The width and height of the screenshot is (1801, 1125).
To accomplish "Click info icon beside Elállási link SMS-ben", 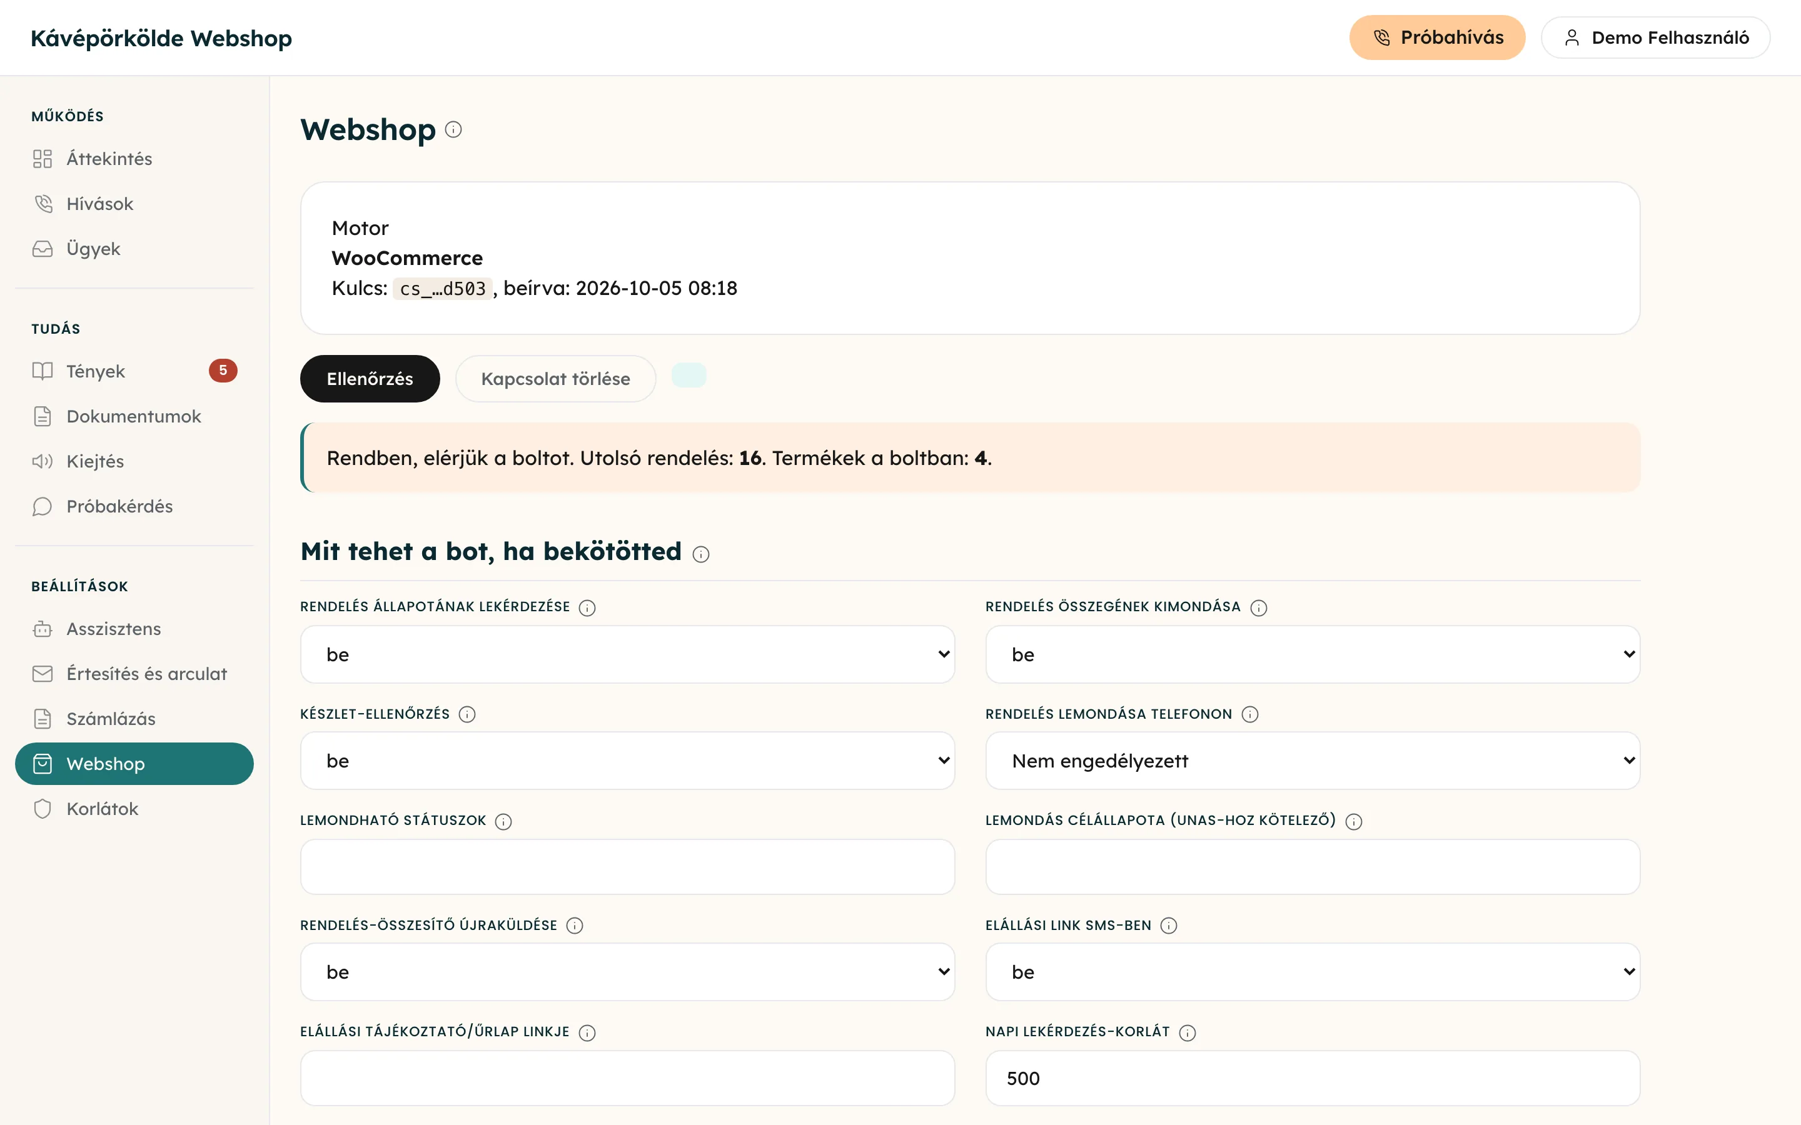I will 1169,926.
